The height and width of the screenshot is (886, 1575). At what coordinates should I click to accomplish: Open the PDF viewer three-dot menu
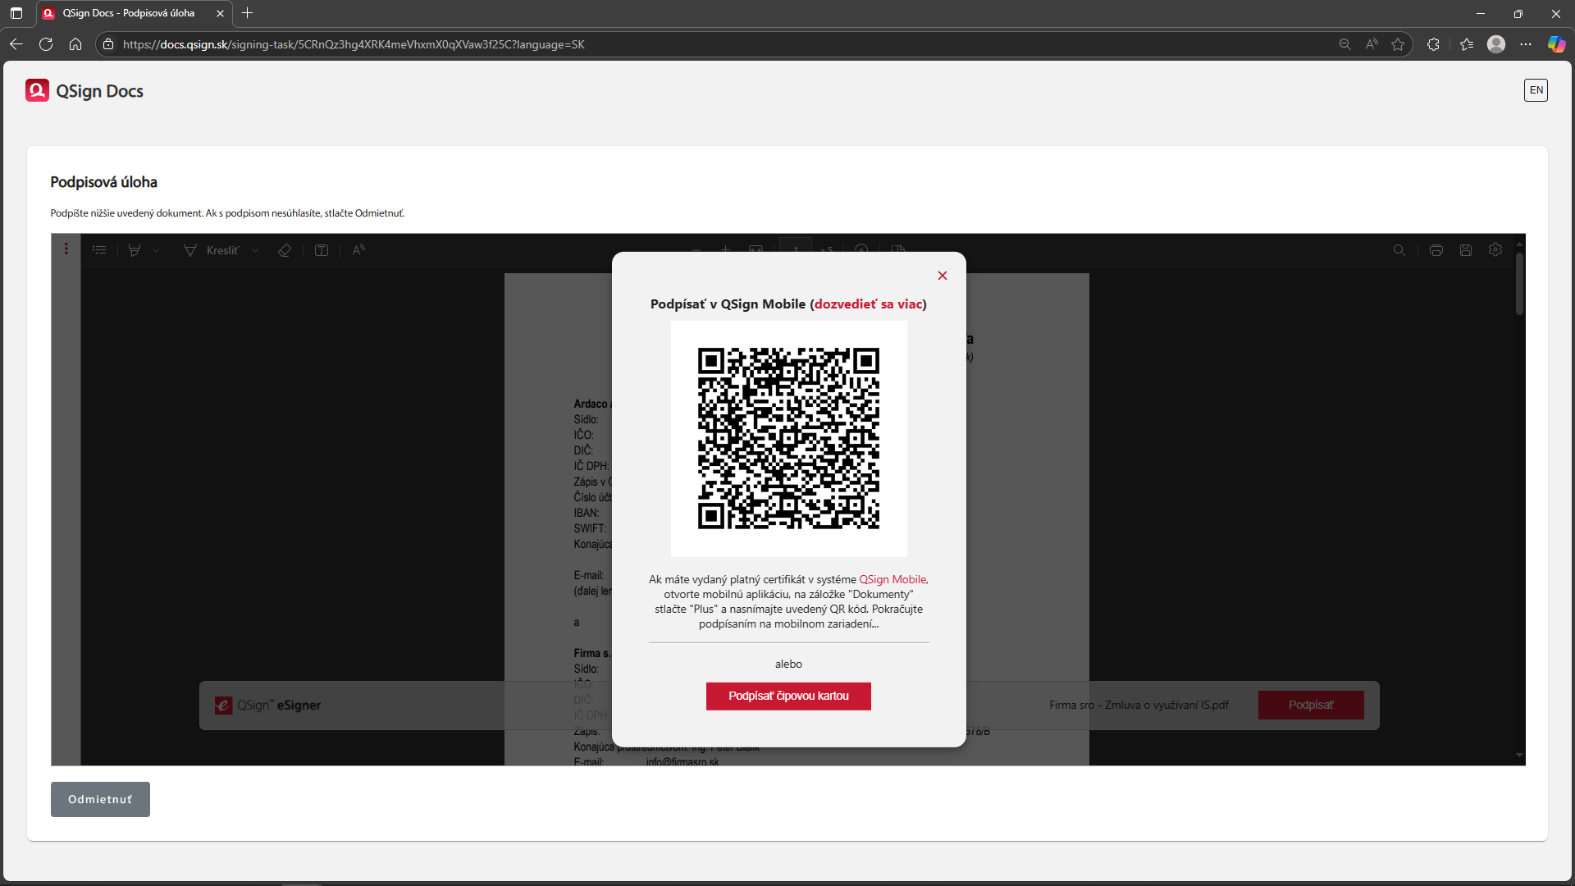pyautogui.click(x=66, y=249)
